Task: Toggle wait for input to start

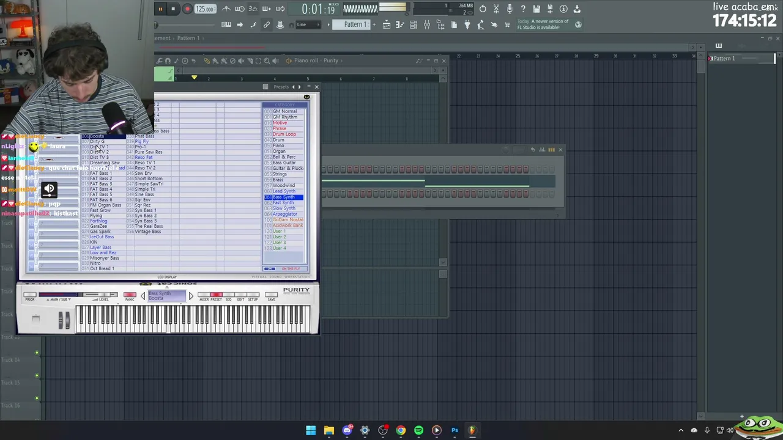Action: pos(240,9)
